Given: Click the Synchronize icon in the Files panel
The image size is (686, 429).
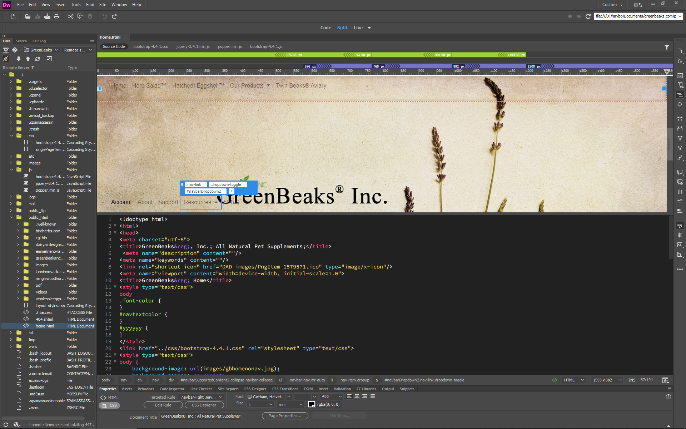Looking at the screenshot, I should coord(38,59).
